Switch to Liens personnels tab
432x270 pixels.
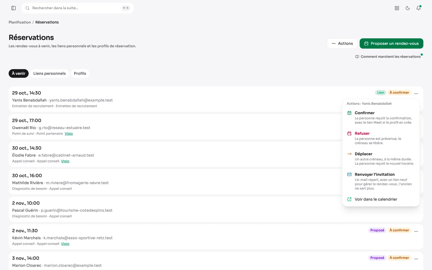(49, 73)
